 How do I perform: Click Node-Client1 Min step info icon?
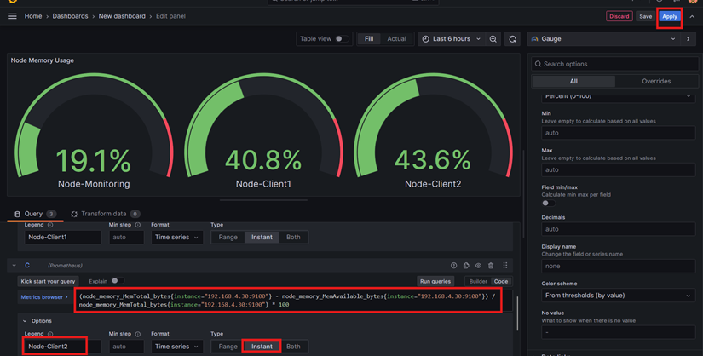point(138,225)
